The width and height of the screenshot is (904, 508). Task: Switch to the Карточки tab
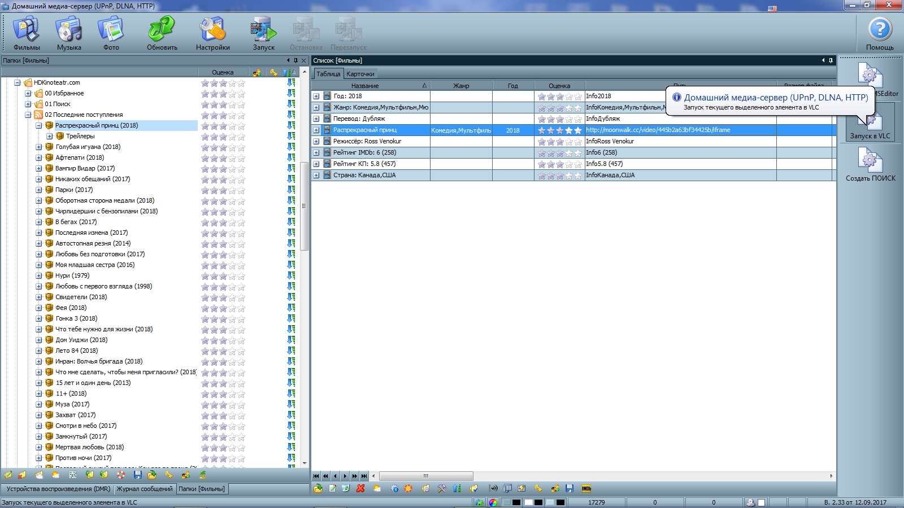(360, 74)
